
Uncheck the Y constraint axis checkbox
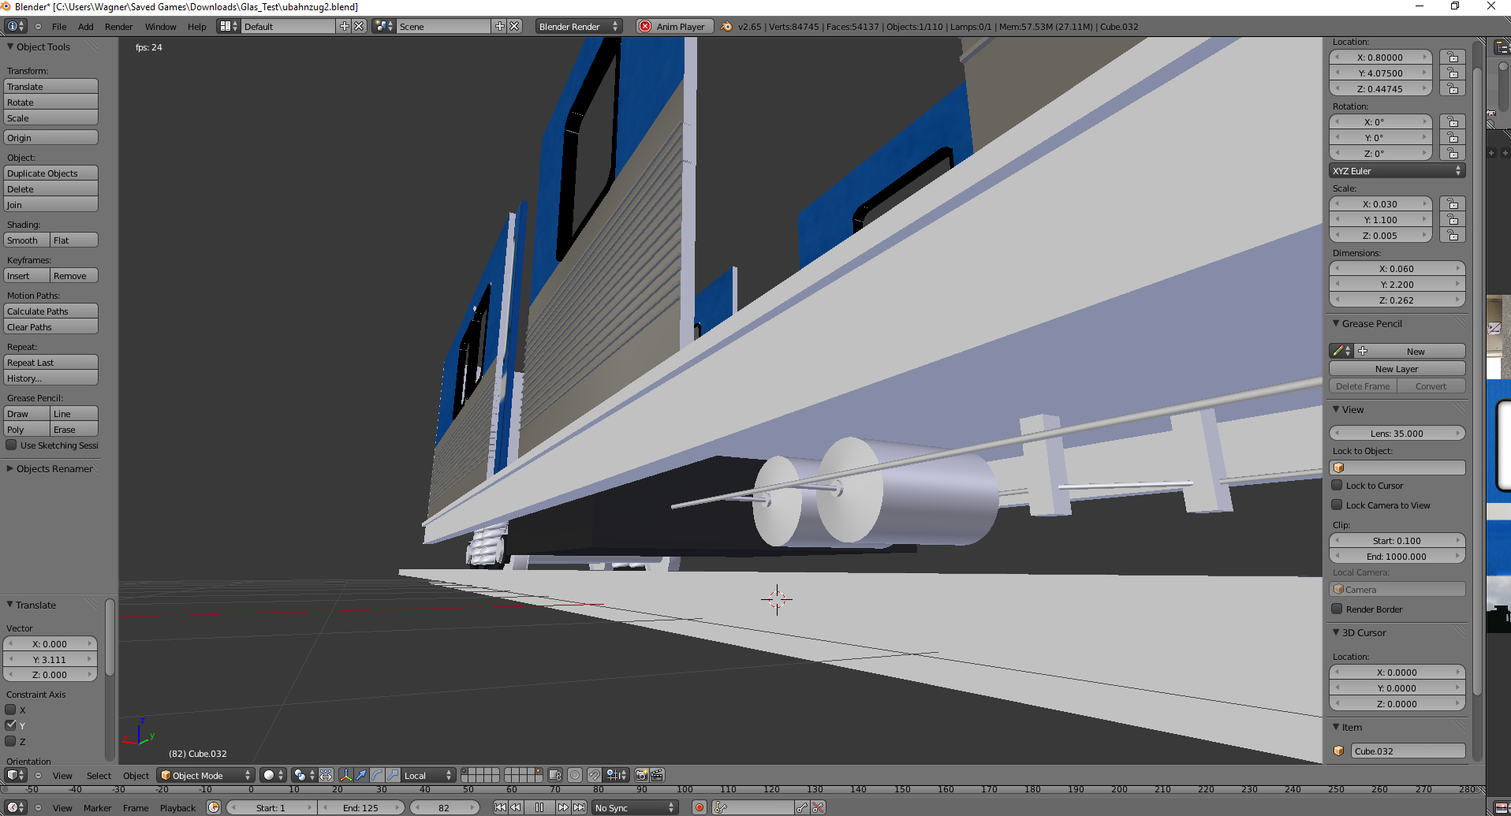(x=11, y=725)
